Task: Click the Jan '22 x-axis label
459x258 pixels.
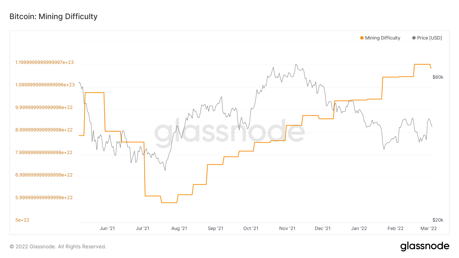Action: (x=359, y=228)
